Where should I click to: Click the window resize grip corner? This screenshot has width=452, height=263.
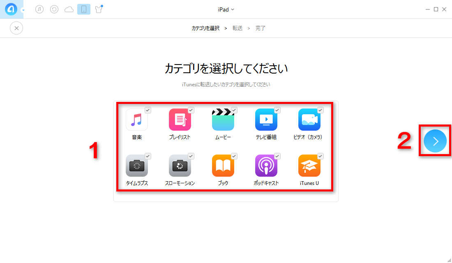449,261
